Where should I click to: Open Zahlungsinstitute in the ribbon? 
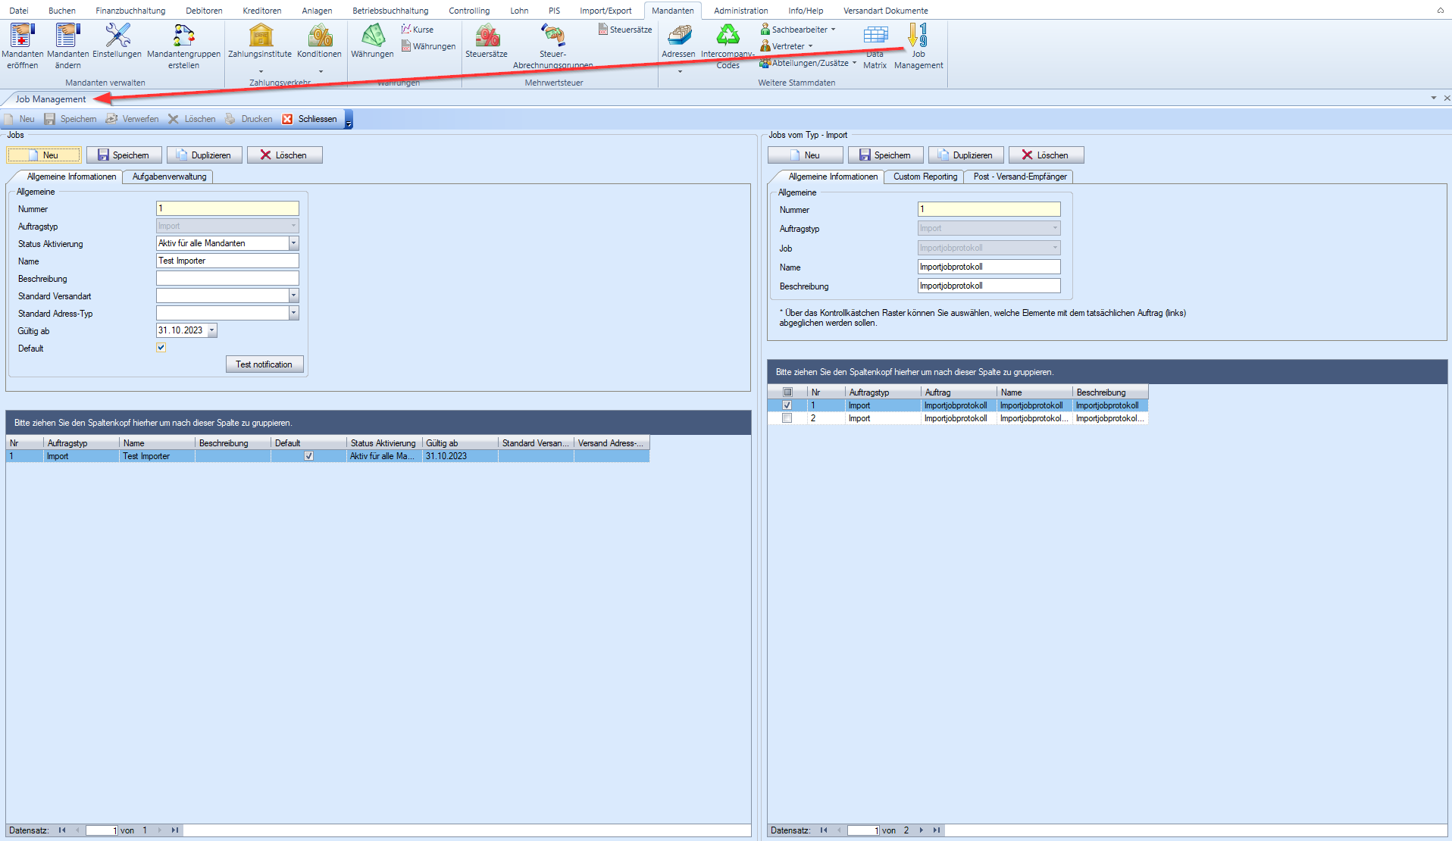[x=260, y=36]
